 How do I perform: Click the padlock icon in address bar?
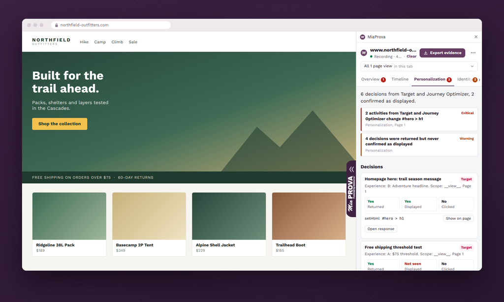[x=56, y=25]
